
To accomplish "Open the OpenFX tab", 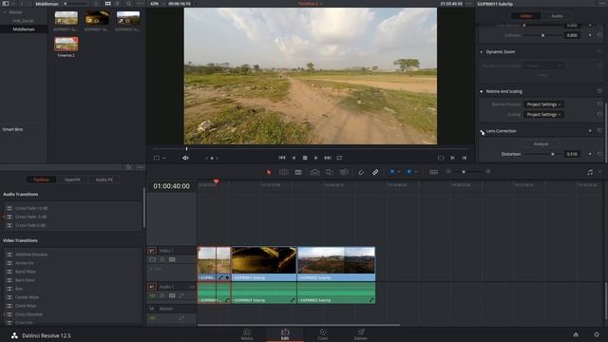I will pyautogui.click(x=72, y=180).
